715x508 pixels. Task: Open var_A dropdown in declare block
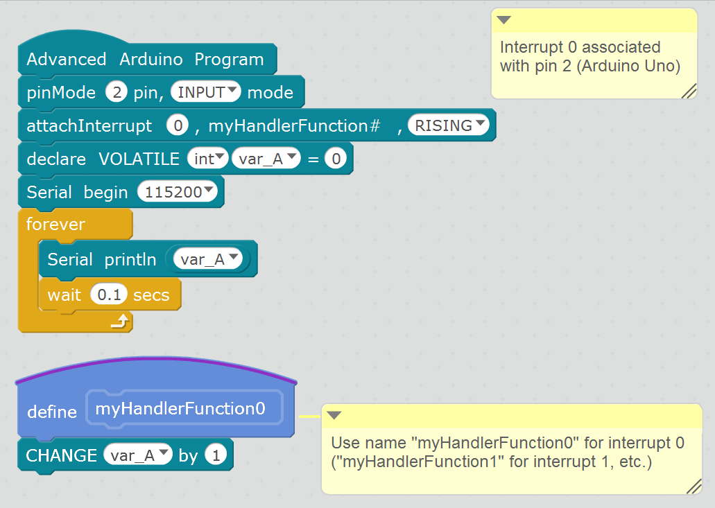266,159
